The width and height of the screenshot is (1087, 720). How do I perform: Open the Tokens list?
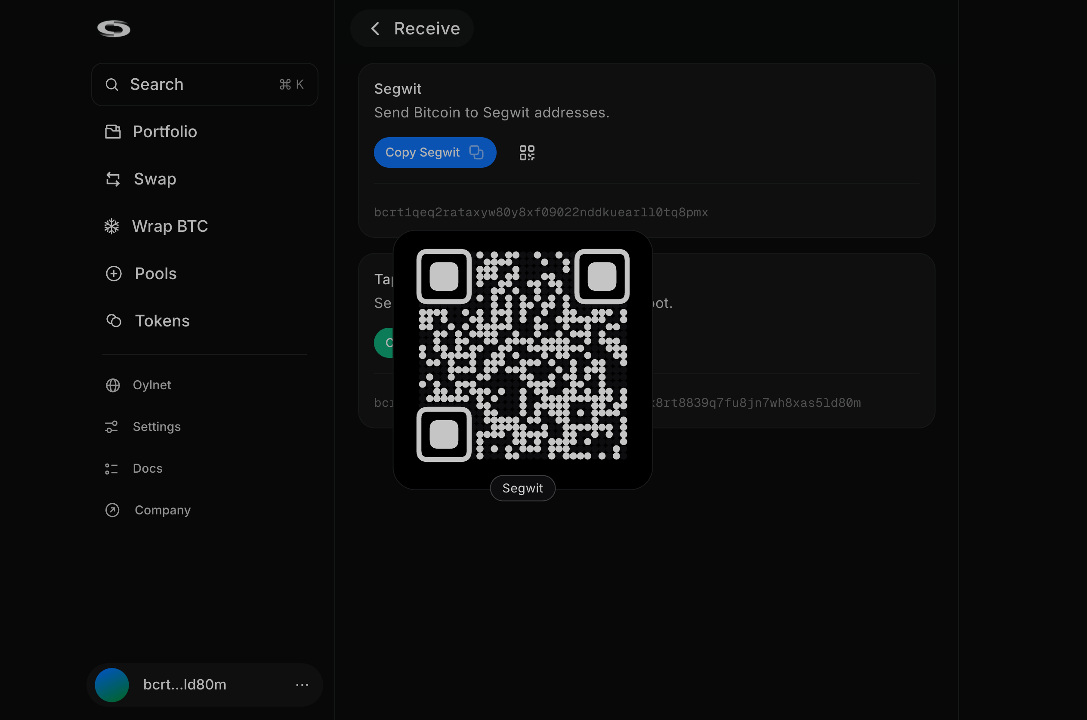[162, 321]
